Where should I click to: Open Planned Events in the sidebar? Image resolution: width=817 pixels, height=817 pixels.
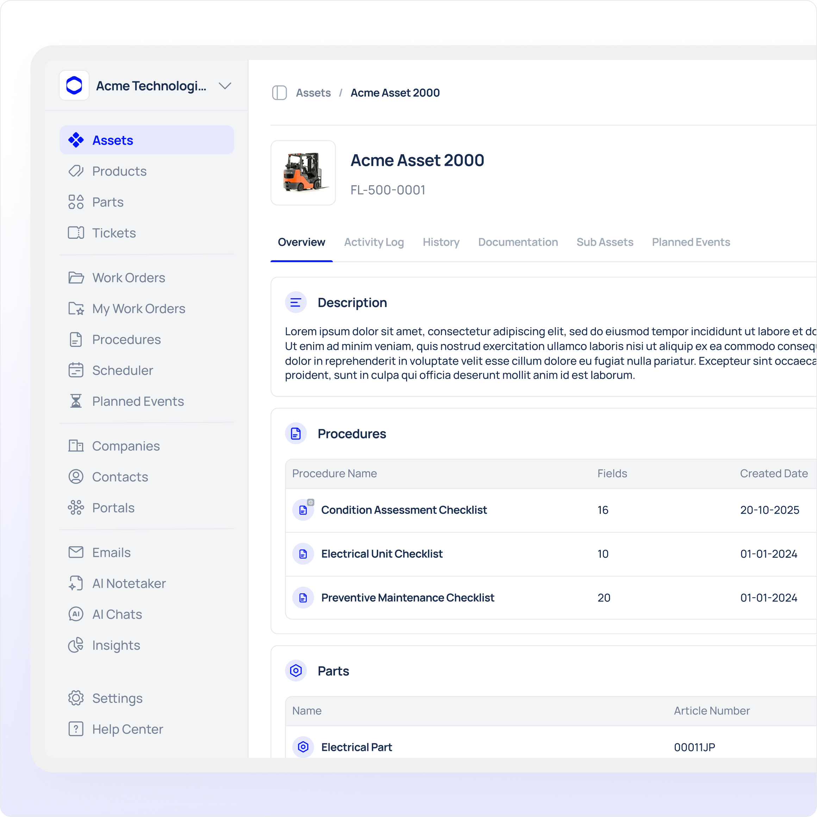[138, 401]
